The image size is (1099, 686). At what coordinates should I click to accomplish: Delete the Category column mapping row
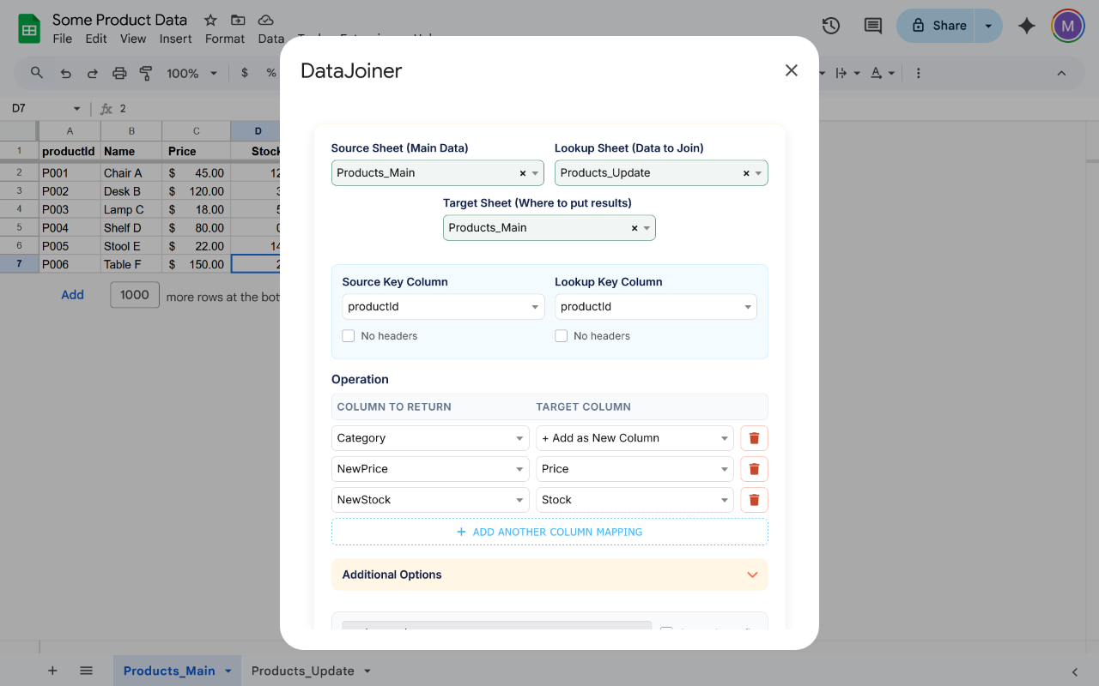pyautogui.click(x=754, y=438)
